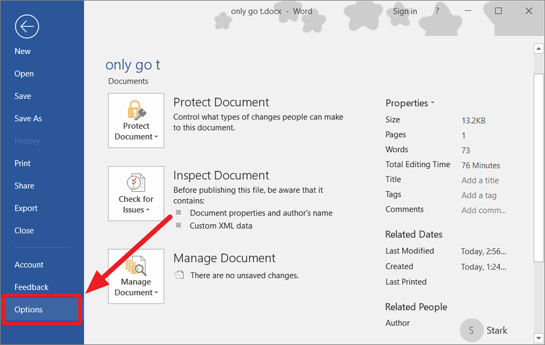Select New in the sidebar
545x345 pixels.
23,52
